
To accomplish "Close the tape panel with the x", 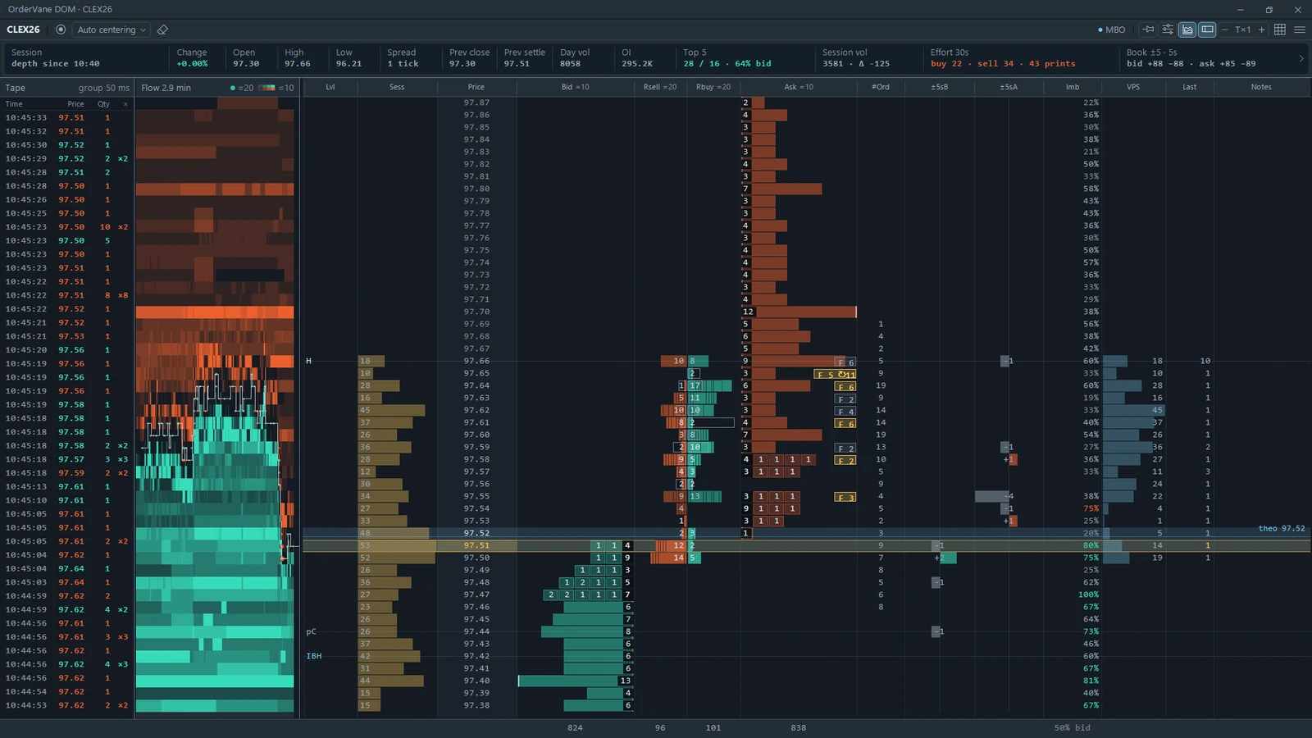I will (x=125, y=104).
